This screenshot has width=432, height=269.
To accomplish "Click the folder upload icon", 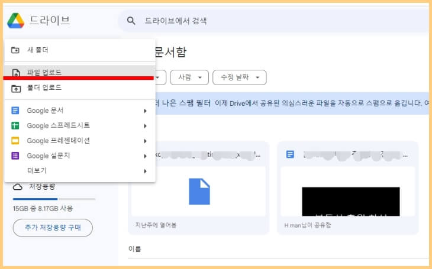I will (x=16, y=89).
